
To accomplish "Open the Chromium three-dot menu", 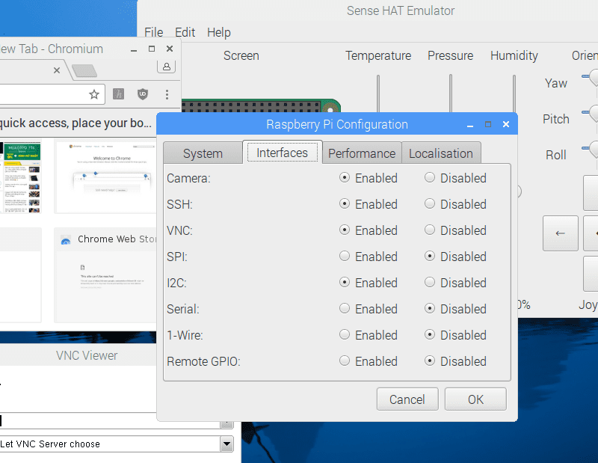I will tap(167, 94).
